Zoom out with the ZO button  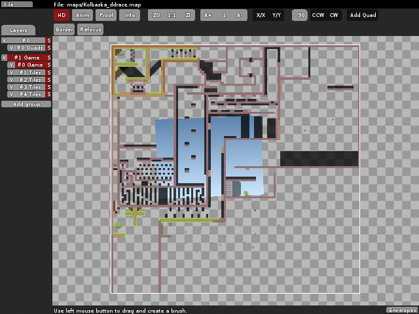156,15
